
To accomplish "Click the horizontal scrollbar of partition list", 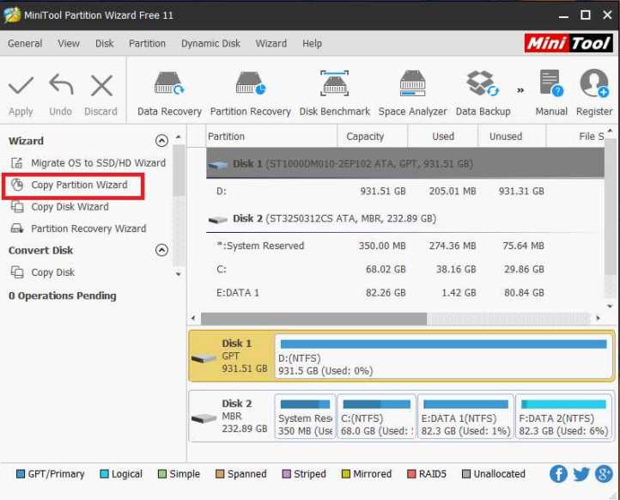I will tap(314, 318).
